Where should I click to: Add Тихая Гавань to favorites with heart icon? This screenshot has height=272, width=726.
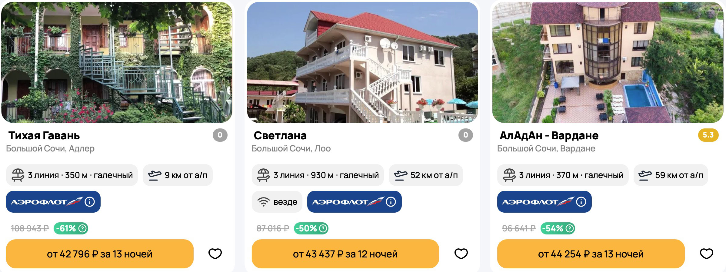point(215,254)
